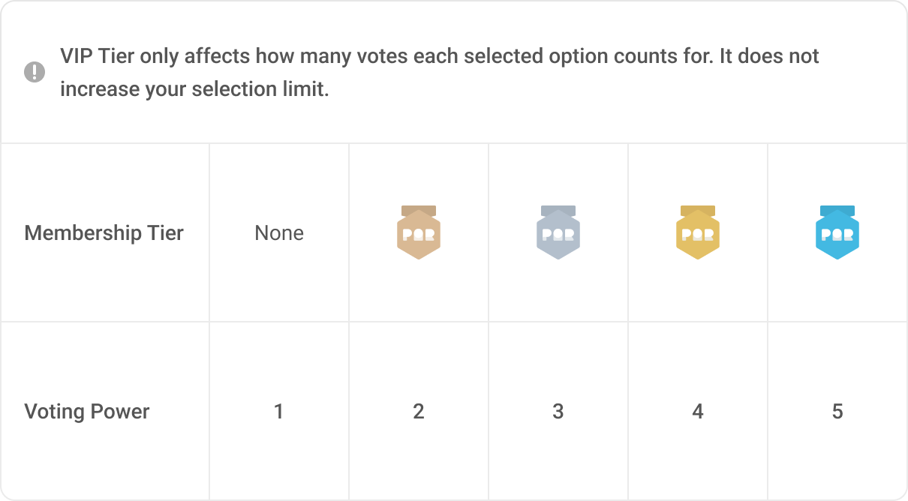Viewport: 908px width, 501px height.
Task: Click the "Membership Tier" row label
Action: [104, 233]
